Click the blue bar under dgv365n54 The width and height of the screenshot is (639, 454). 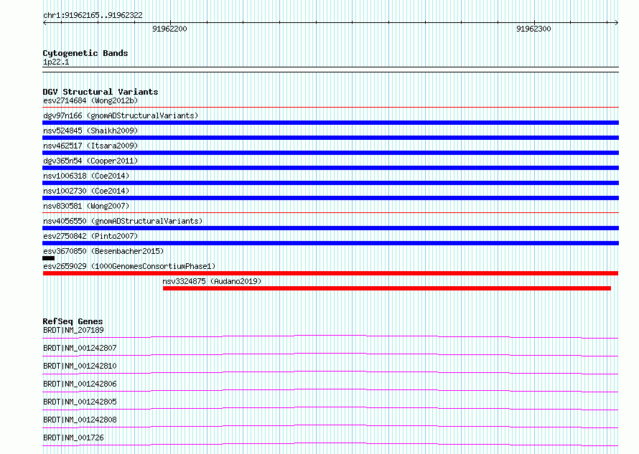pyautogui.click(x=330, y=168)
